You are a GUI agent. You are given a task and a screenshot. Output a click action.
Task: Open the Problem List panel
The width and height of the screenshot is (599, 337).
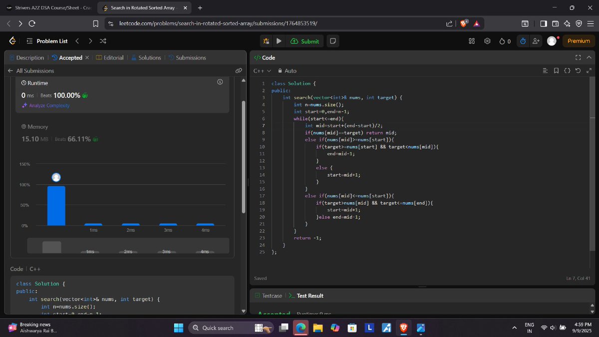coord(47,41)
